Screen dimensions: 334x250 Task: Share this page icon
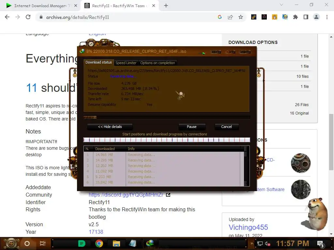[230, 17]
